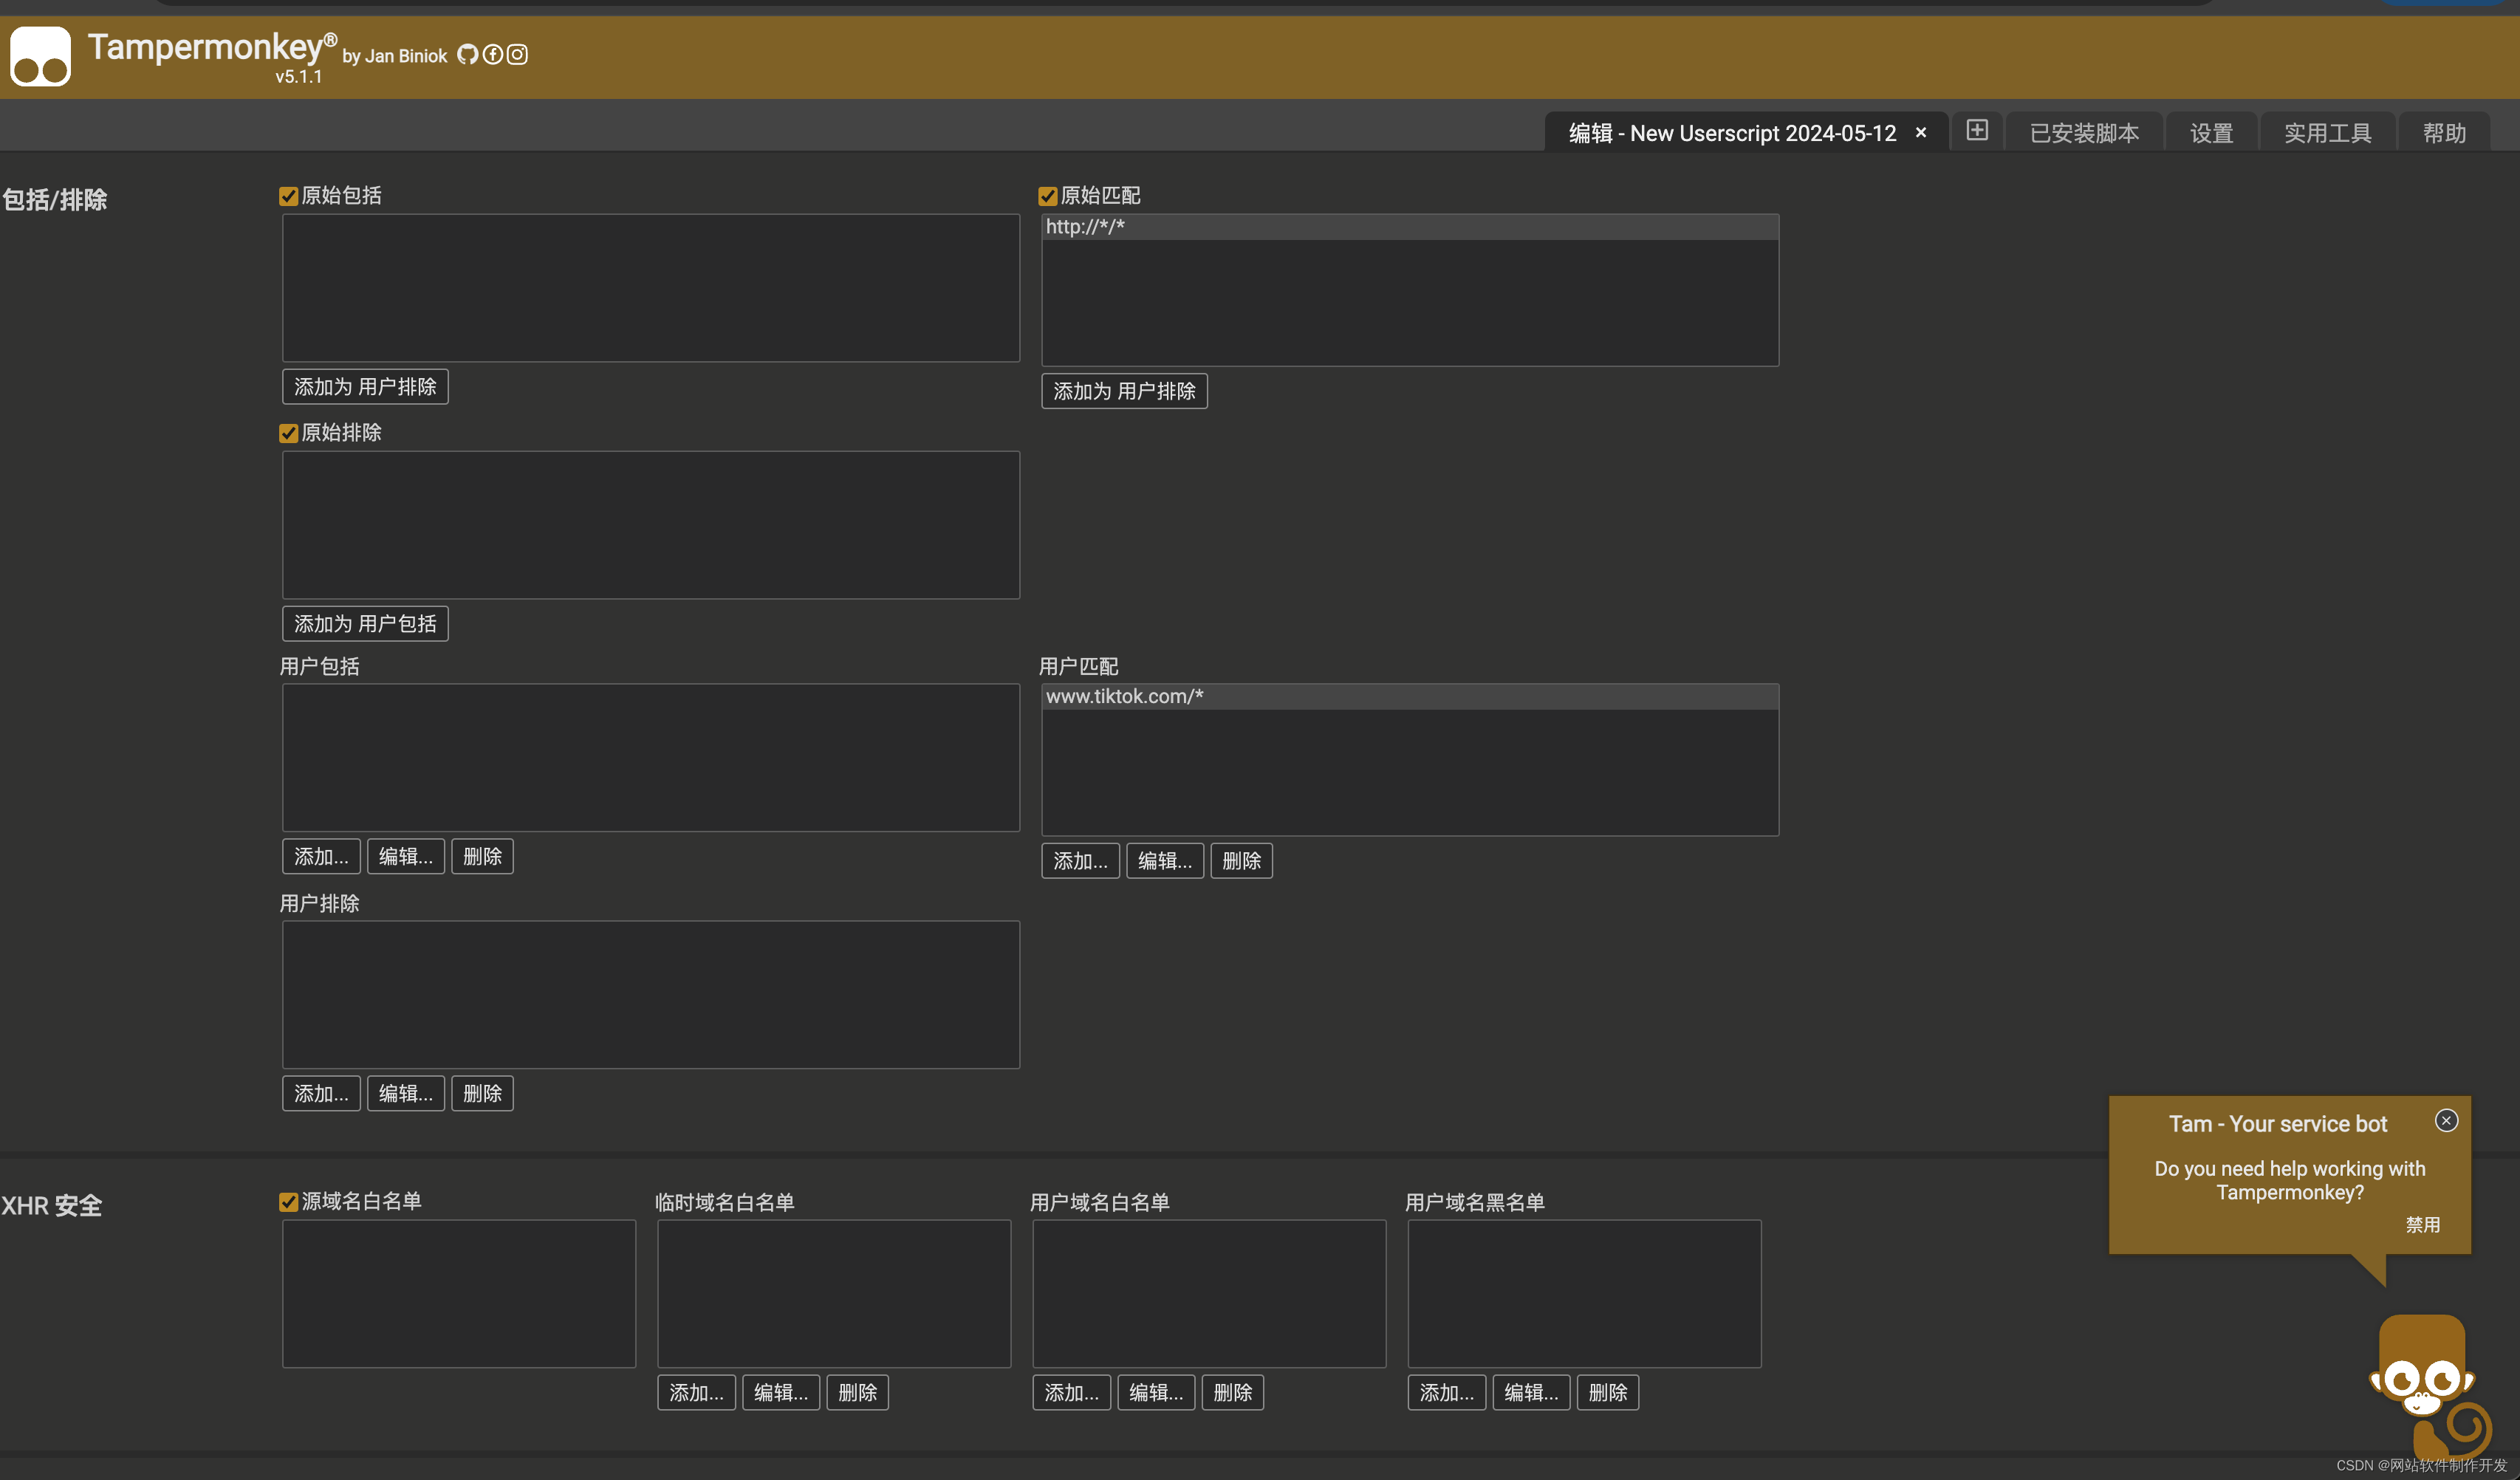Select the www.tiktok.com/* entry
The image size is (2520, 1480).
[x=1125, y=697]
